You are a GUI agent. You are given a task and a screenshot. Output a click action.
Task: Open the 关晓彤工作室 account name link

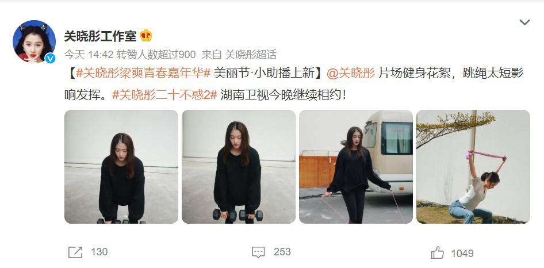[100, 36]
